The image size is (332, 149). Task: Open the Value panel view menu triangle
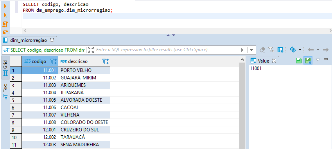[x=318, y=60]
